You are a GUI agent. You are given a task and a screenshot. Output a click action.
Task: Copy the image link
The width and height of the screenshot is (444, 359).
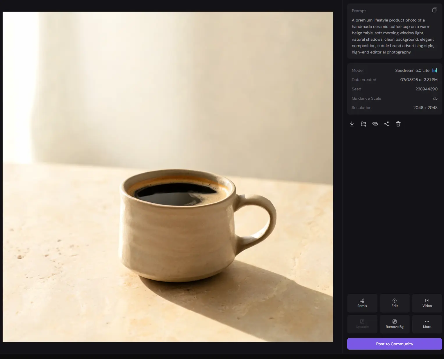pyautogui.click(x=375, y=124)
